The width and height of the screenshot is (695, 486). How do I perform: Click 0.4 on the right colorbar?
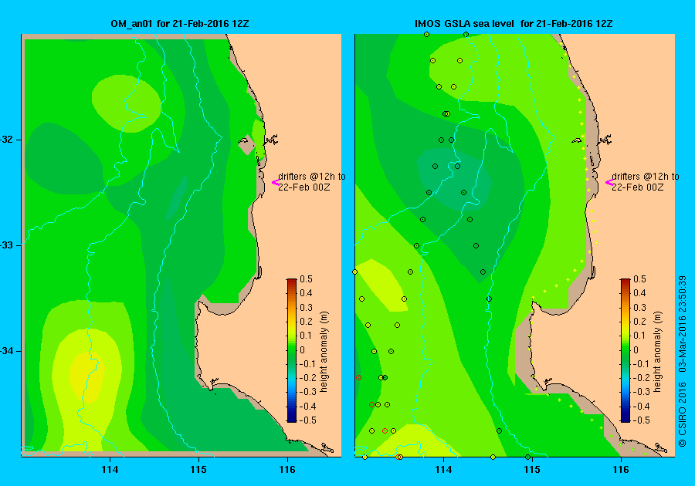click(x=639, y=293)
